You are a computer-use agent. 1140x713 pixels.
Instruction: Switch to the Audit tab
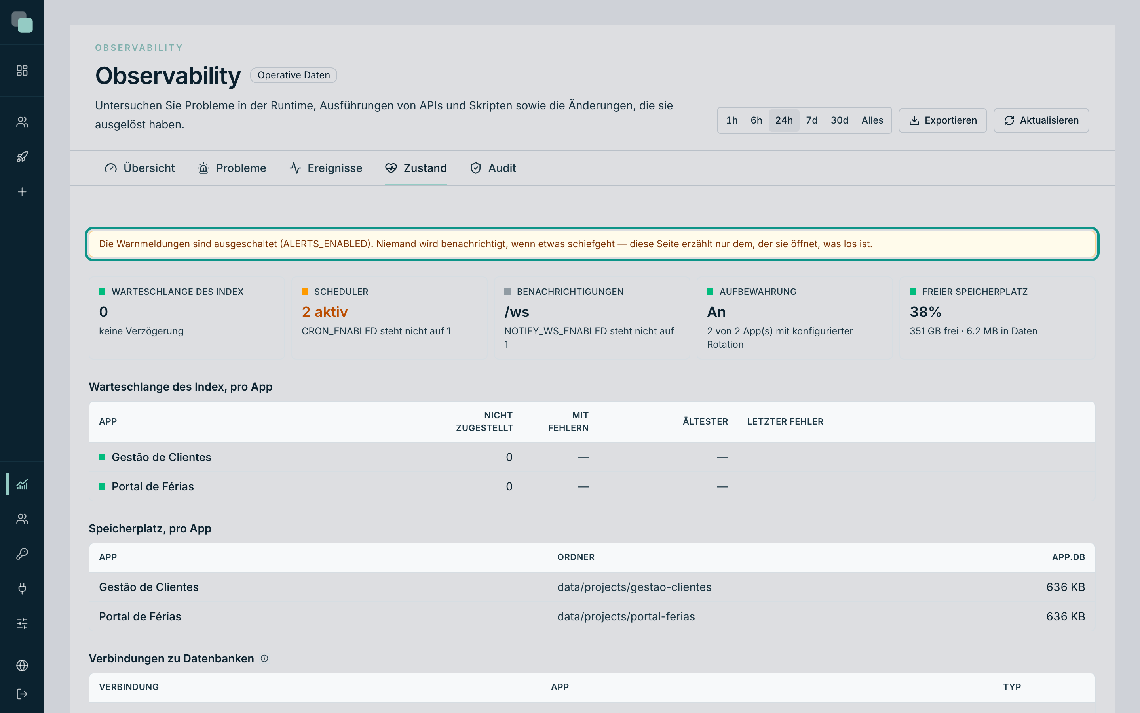493,168
